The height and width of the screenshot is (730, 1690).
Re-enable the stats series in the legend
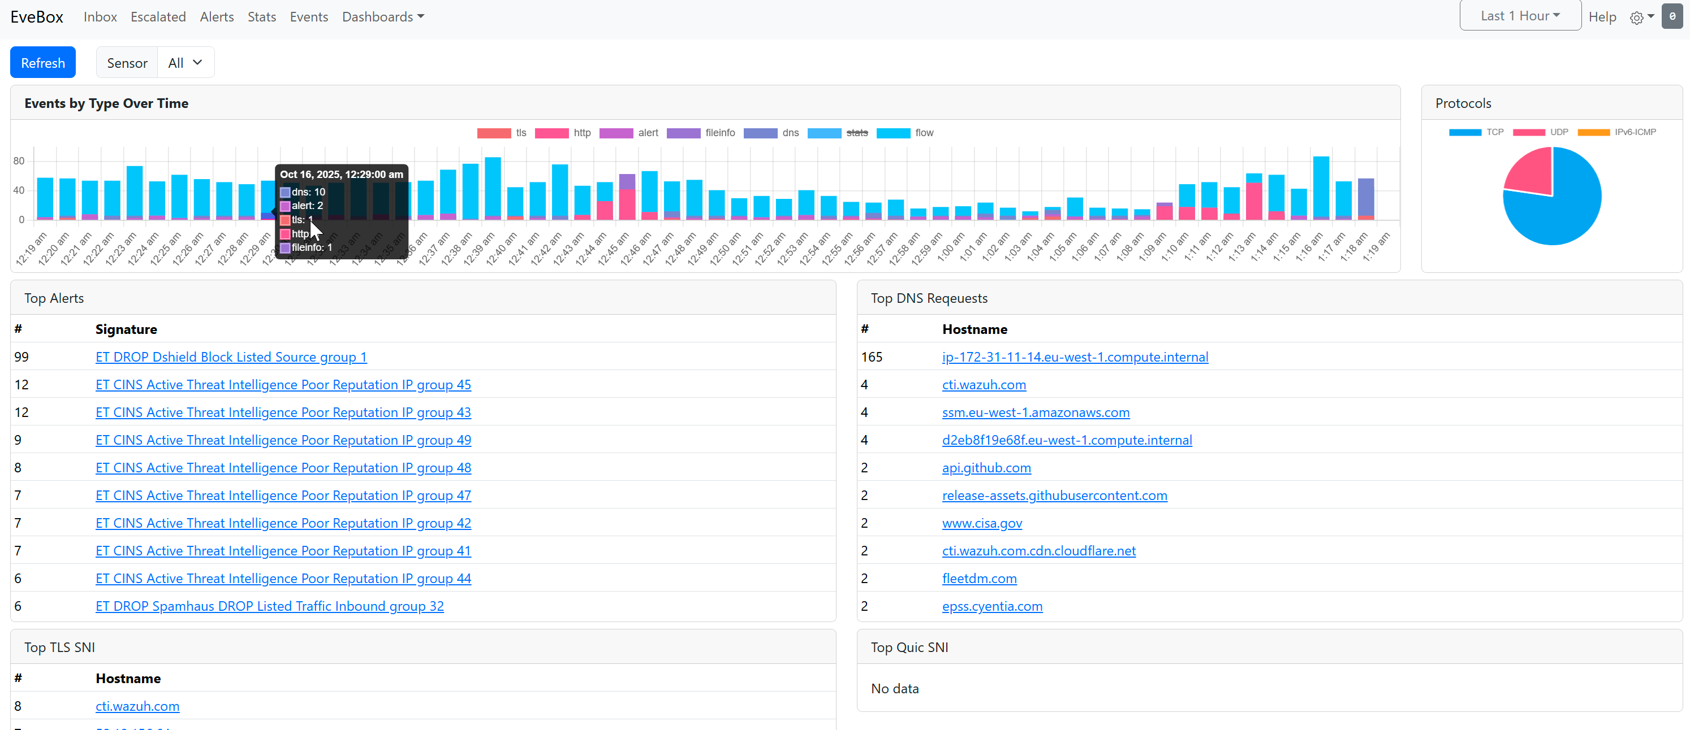point(857,132)
